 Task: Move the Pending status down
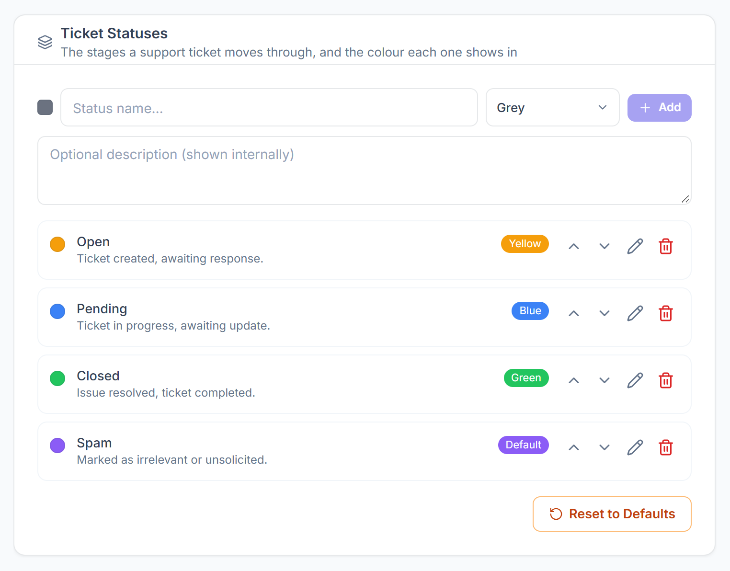605,313
